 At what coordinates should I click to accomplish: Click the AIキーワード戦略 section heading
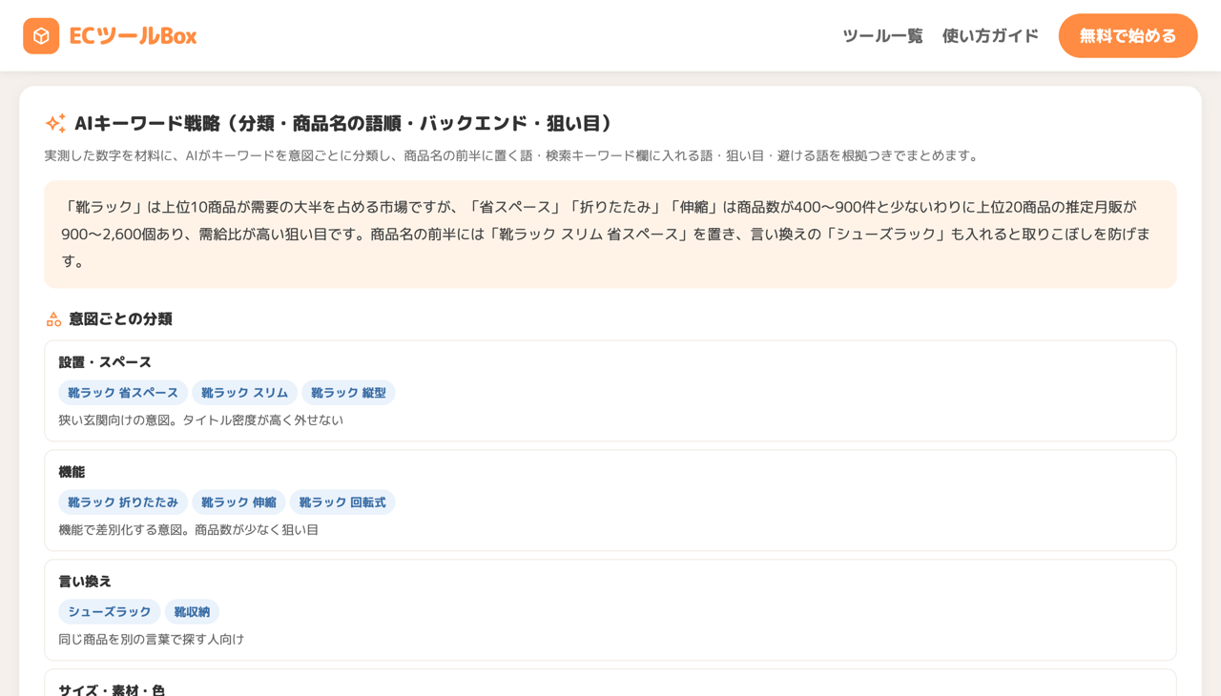[343, 123]
